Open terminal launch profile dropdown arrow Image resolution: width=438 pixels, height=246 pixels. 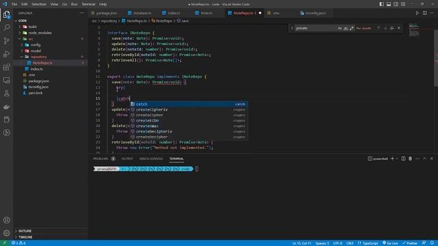pyautogui.click(x=397, y=159)
